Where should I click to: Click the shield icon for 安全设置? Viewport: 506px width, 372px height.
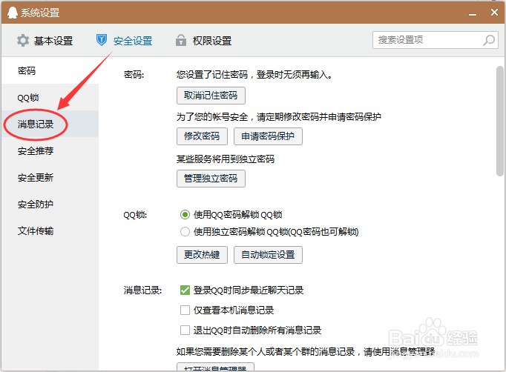[x=102, y=40]
